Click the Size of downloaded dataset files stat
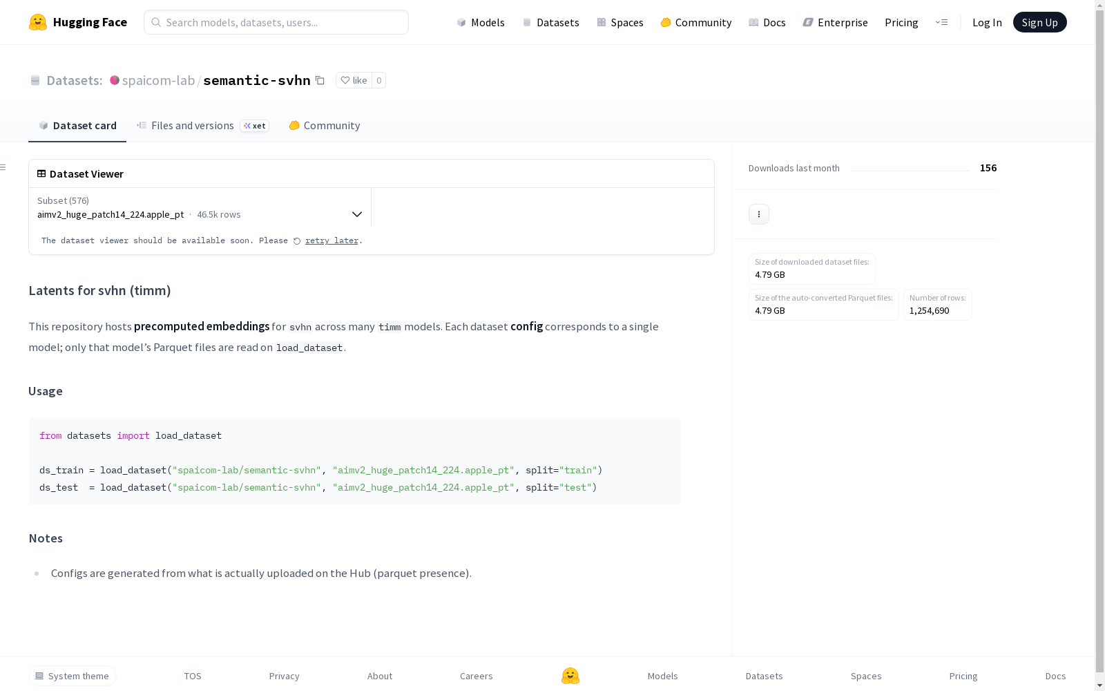This screenshot has height=691, width=1105. coord(812,269)
